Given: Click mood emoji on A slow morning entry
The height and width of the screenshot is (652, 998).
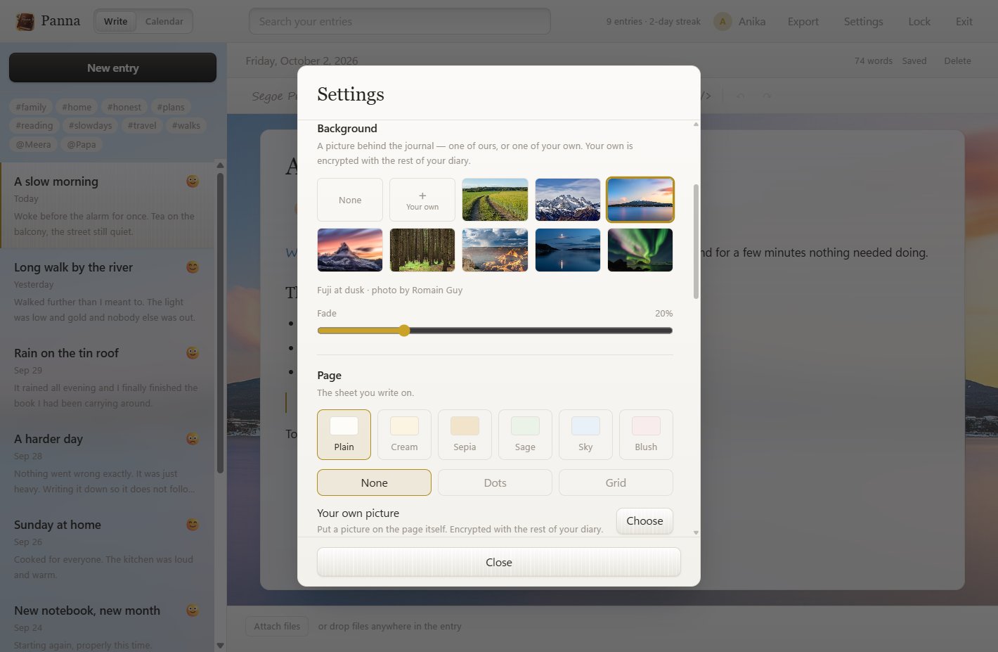Looking at the screenshot, I should tap(193, 181).
